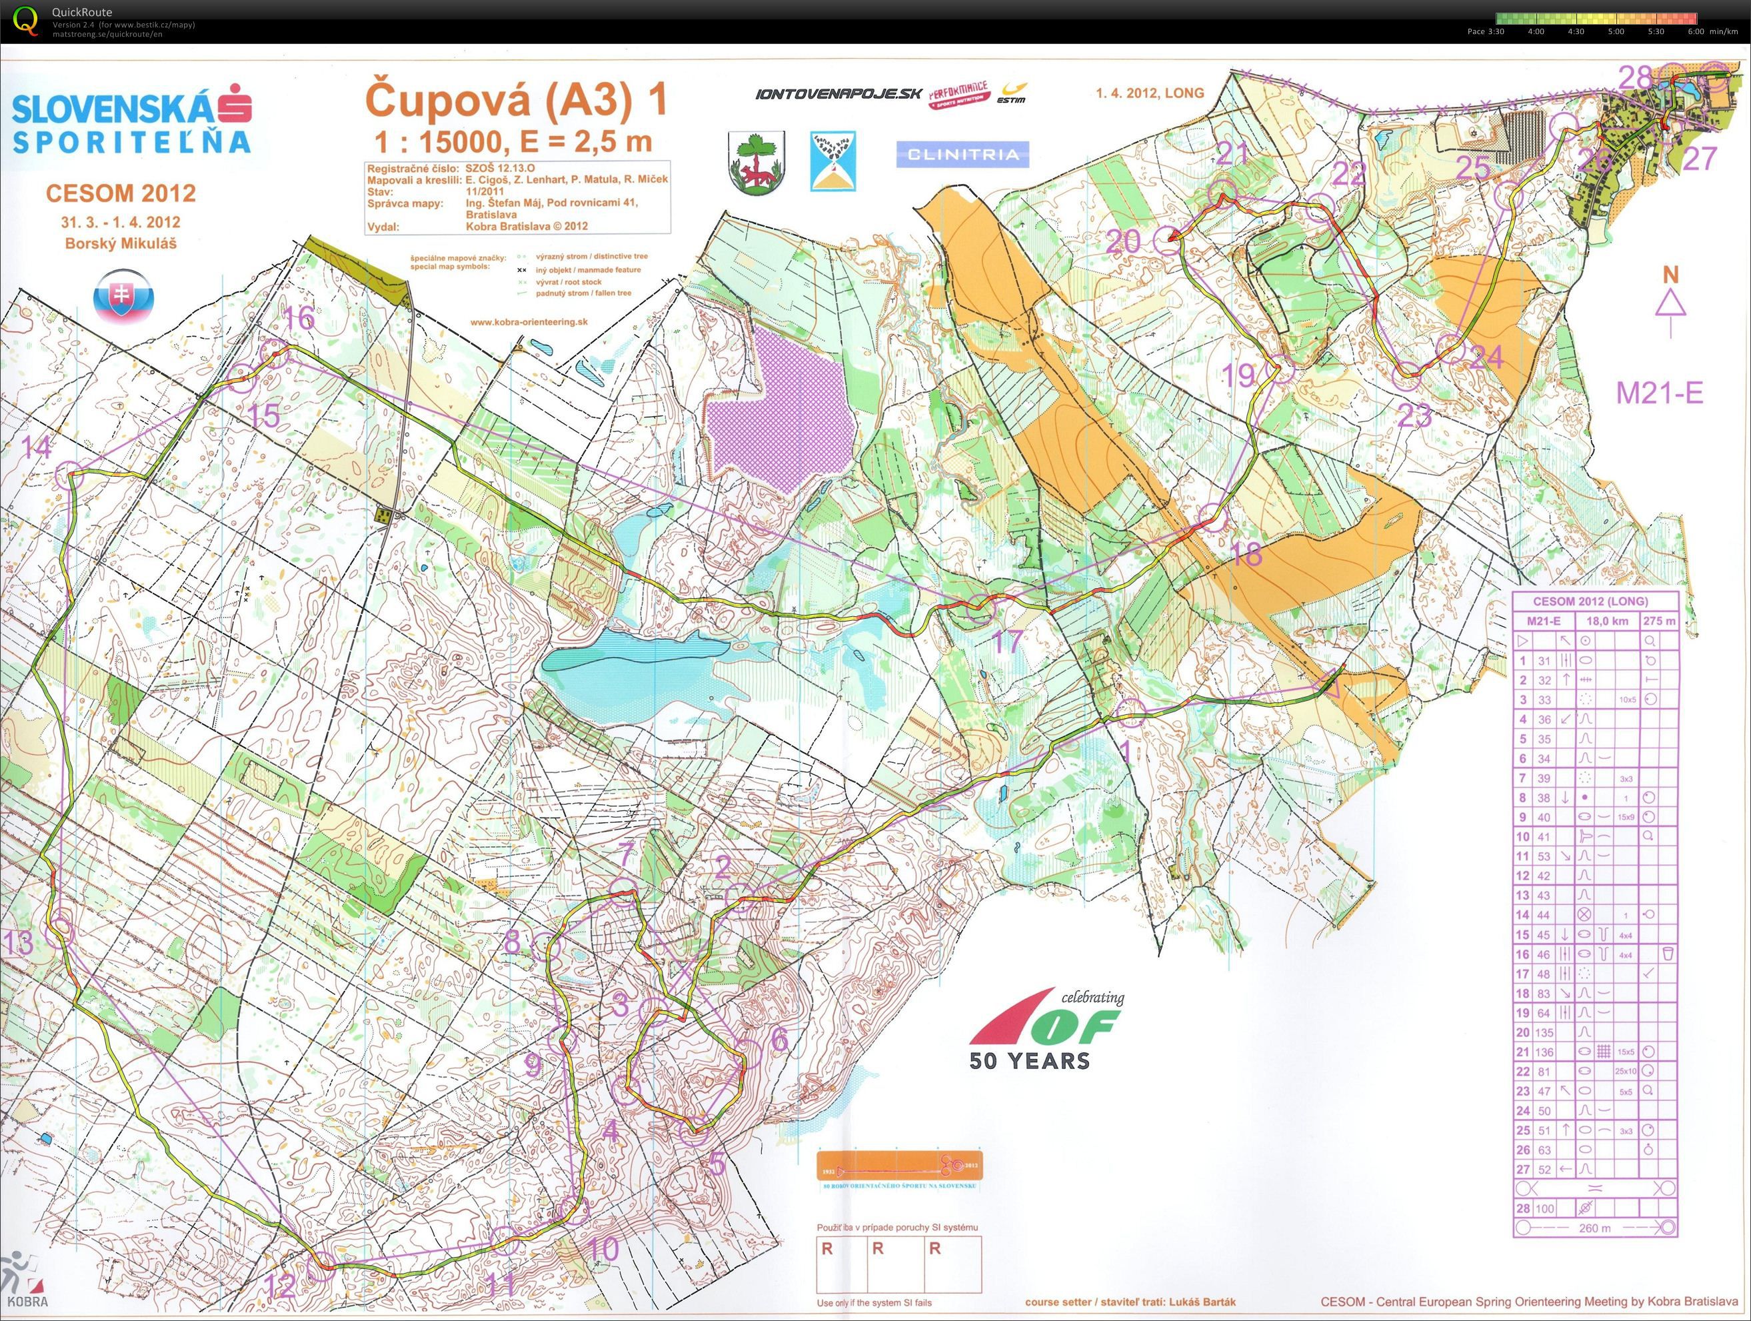Click the QuickRoute Q logo

(x=25, y=21)
